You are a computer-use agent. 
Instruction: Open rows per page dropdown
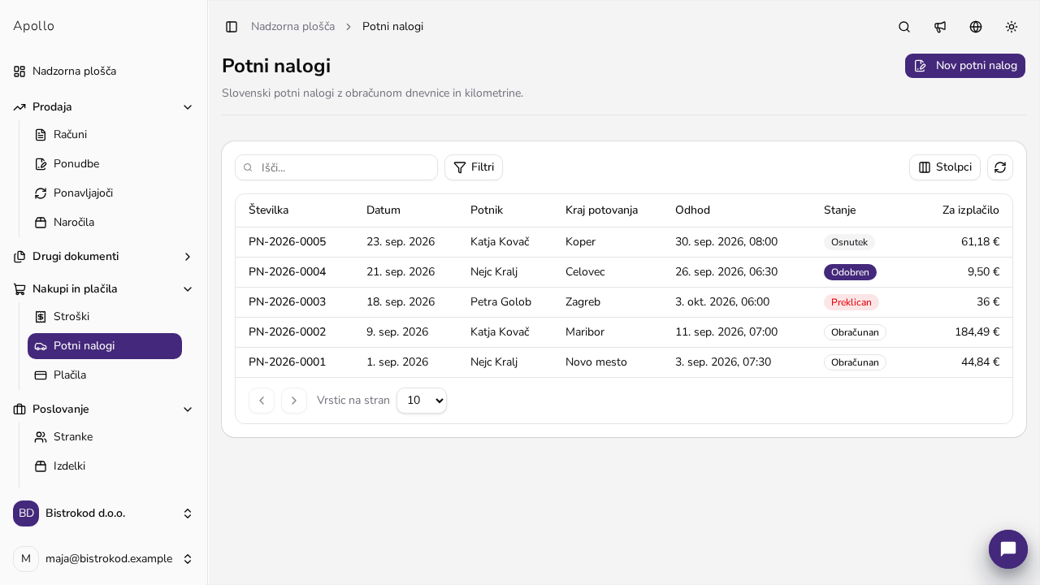tap(422, 401)
